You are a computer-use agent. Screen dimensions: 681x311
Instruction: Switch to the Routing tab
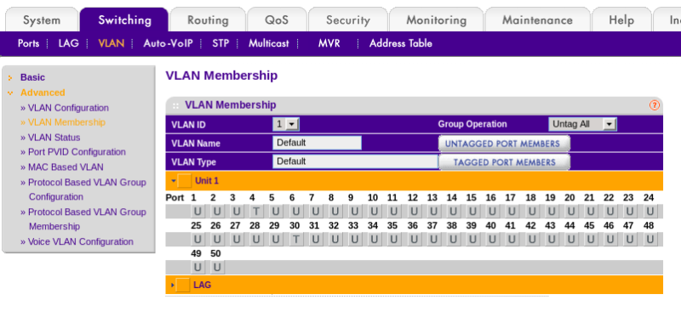pos(208,20)
